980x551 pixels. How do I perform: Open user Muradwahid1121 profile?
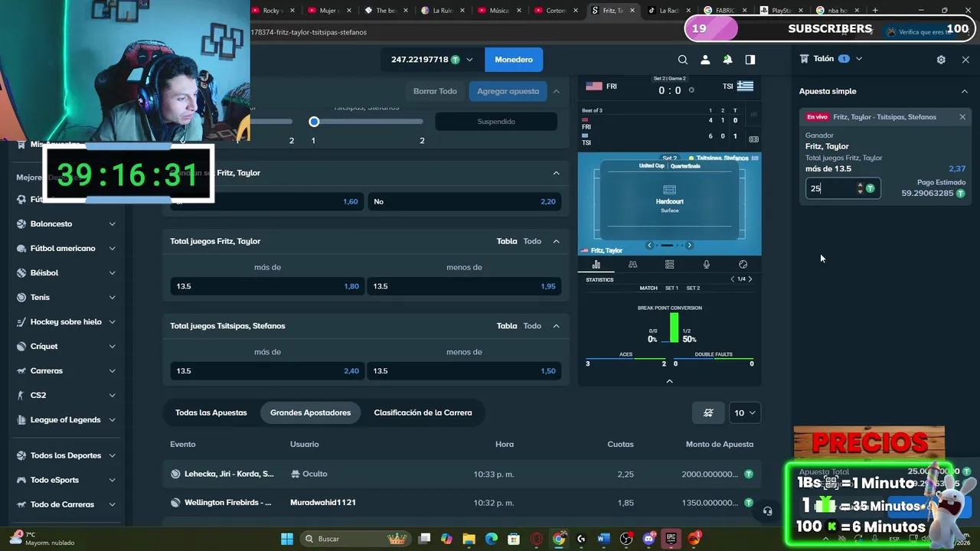(x=322, y=503)
